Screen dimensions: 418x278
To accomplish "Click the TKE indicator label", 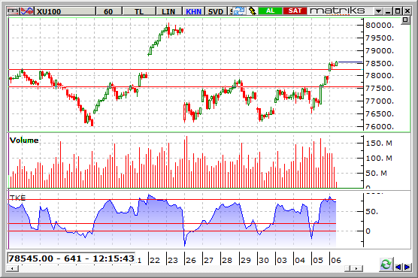I will coord(17,198).
